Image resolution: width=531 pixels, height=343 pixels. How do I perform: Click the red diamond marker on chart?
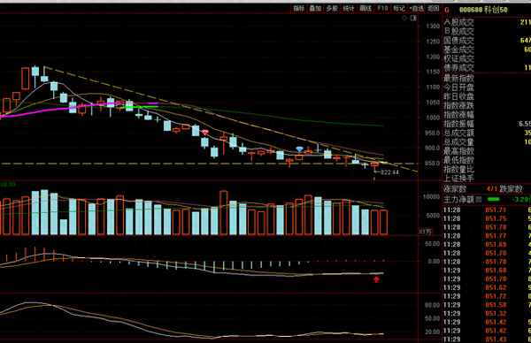(x=205, y=132)
